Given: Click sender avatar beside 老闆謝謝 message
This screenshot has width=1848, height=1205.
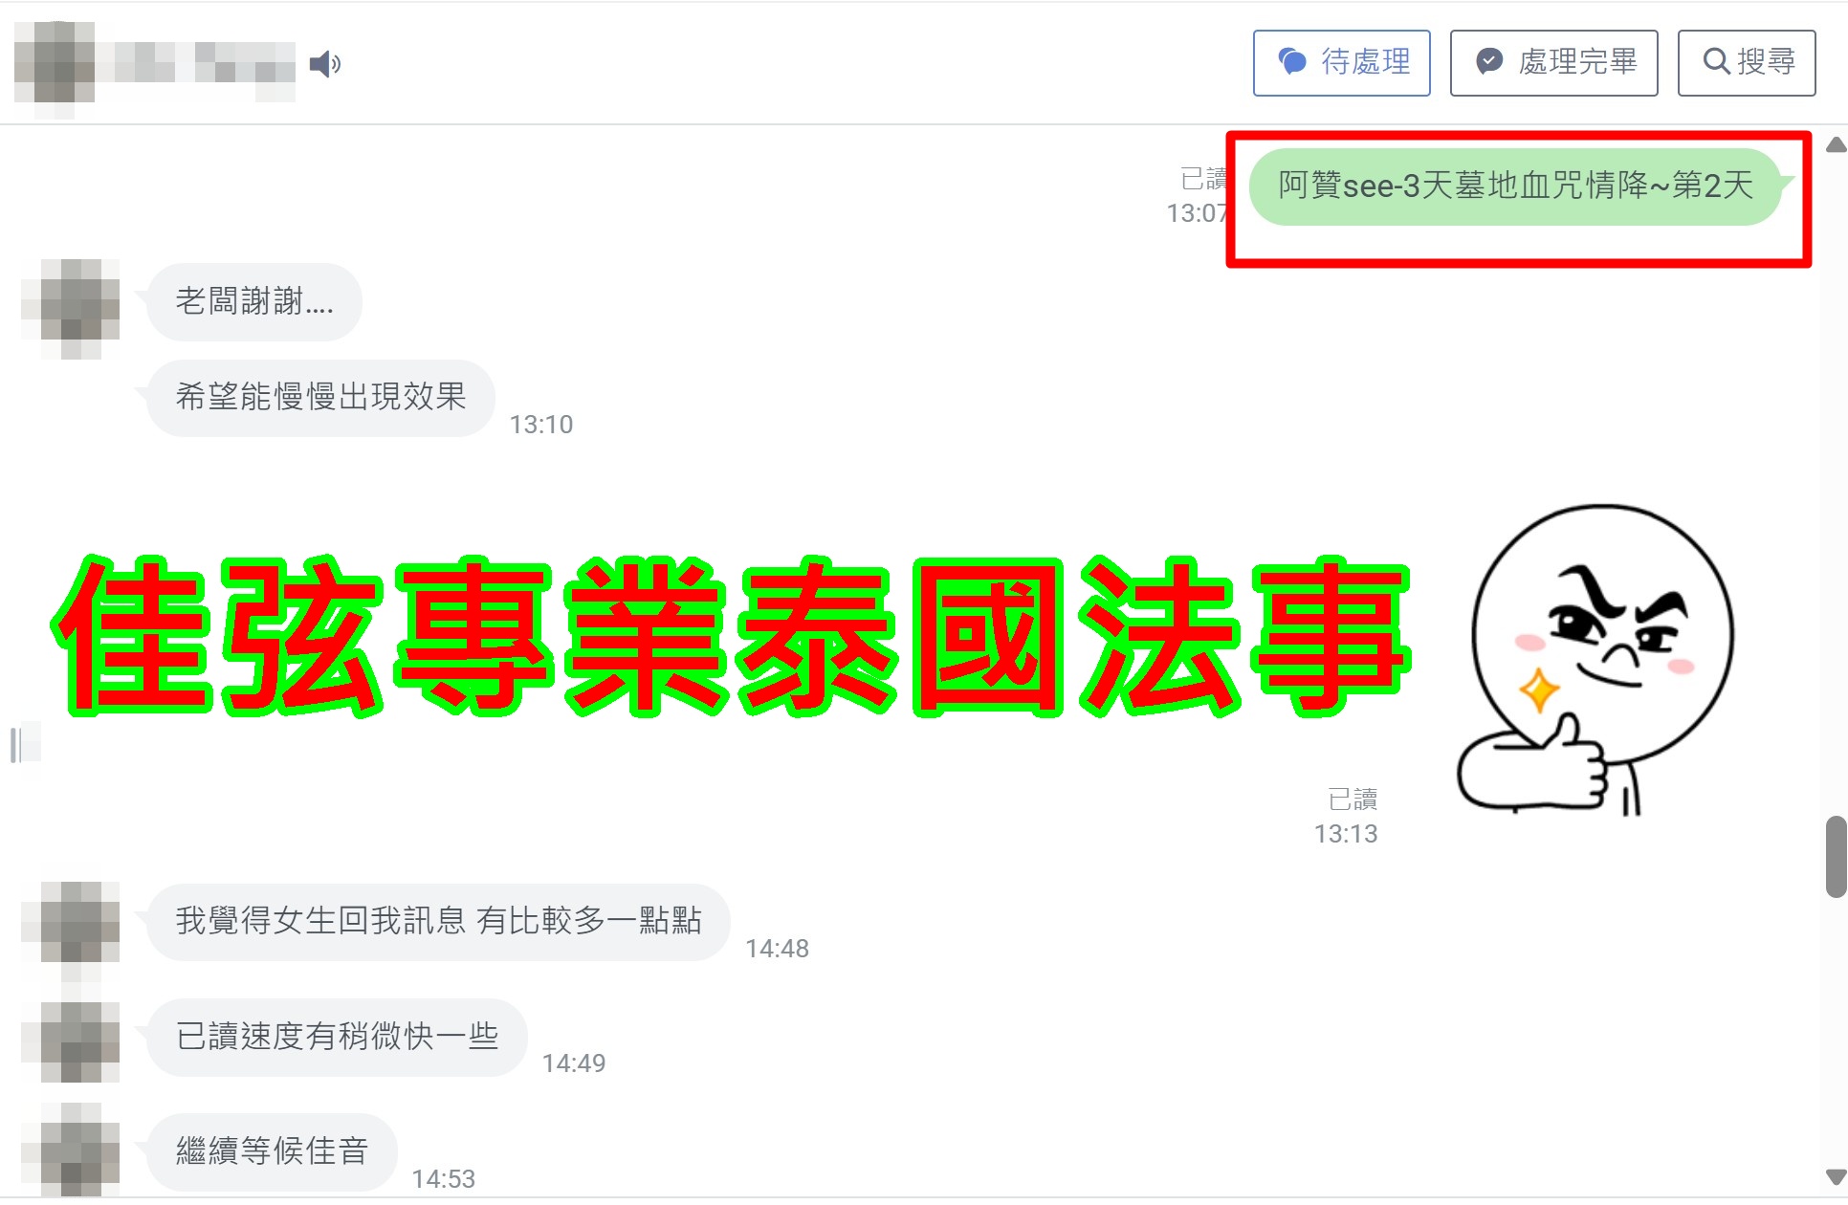Looking at the screenshot, I should (71, 308).
